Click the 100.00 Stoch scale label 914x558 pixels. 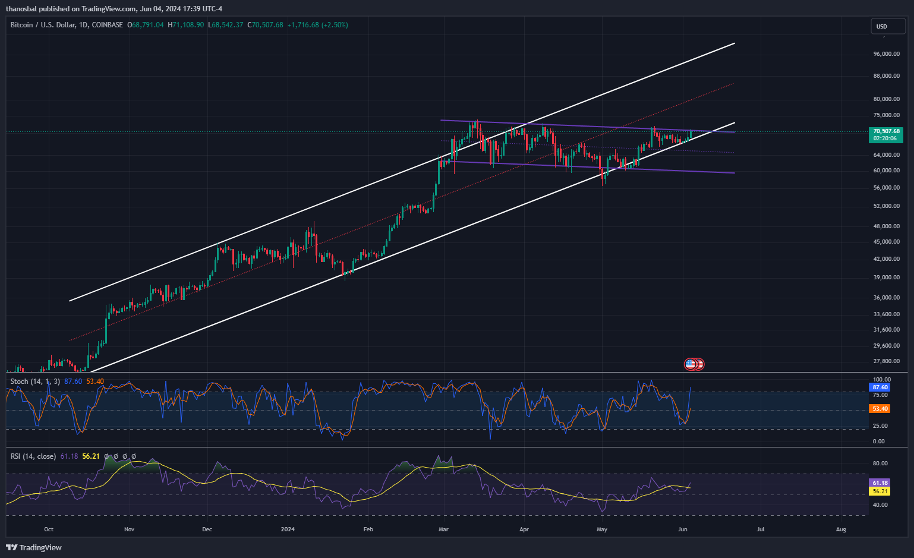(882, 380)
